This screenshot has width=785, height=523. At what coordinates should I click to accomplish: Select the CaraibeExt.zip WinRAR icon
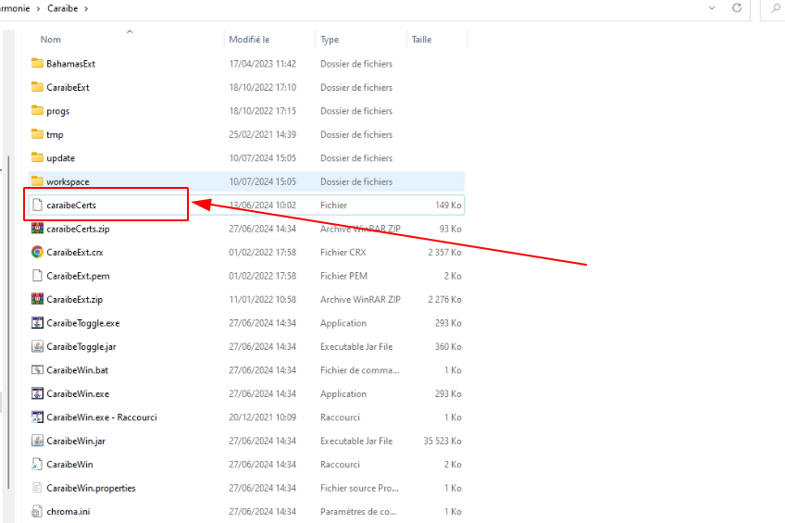tap(37, 299)
